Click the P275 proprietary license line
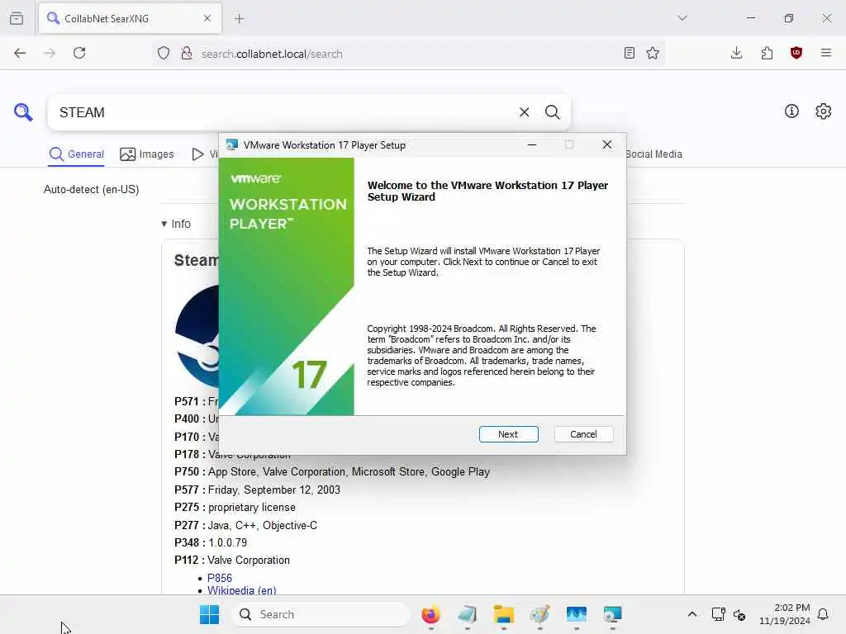Image resolution: width=846 pixels, height=634 pixels. pos(235,508)
